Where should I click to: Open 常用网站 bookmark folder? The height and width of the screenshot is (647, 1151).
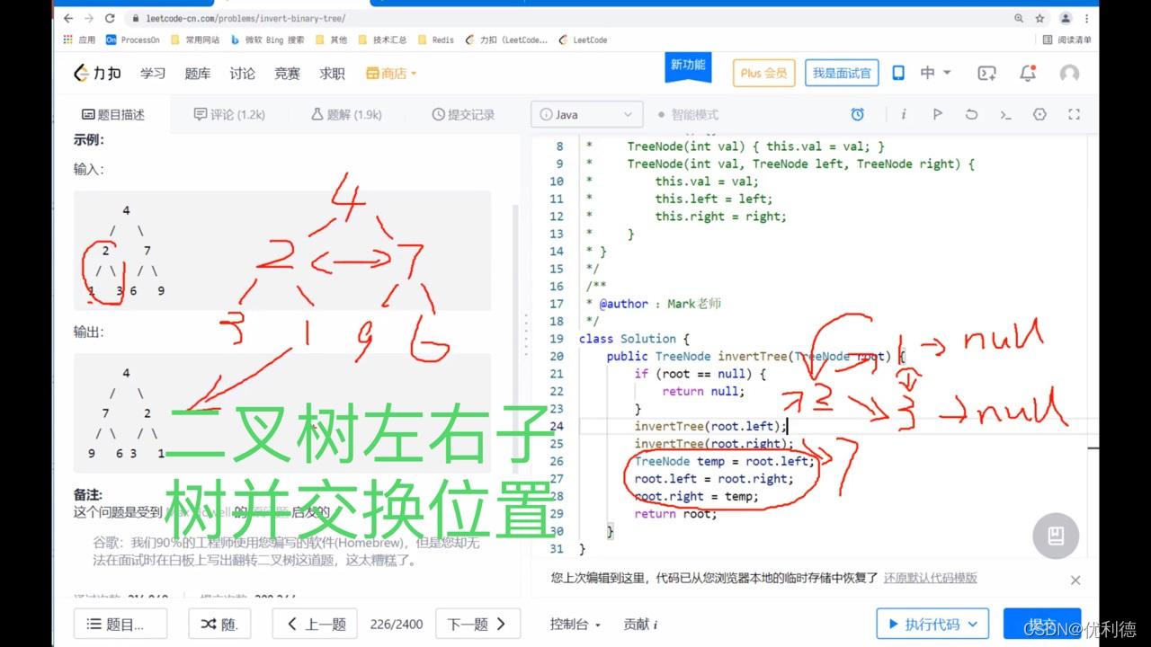195,40
